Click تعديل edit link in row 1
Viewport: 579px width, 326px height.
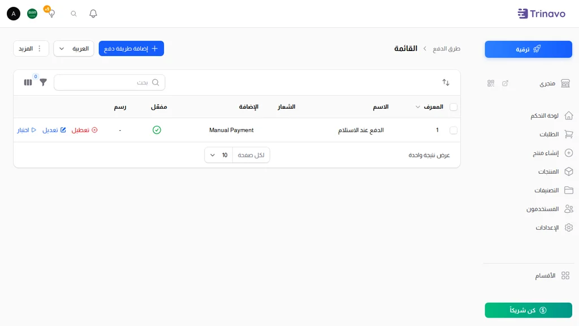(54, 130)
